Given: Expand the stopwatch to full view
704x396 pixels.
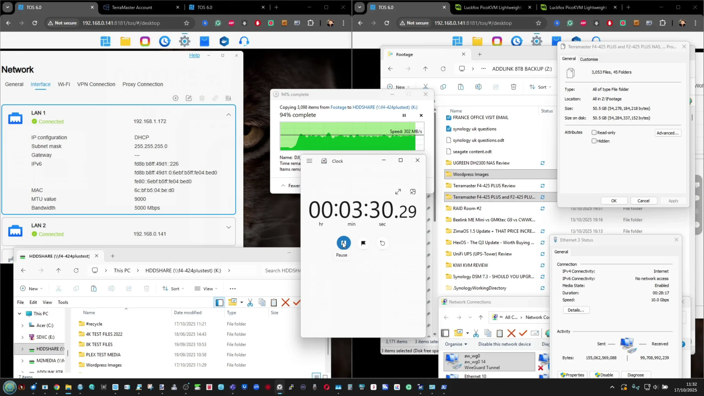Looking at the screenshot, I should click(x=398, y=192).
